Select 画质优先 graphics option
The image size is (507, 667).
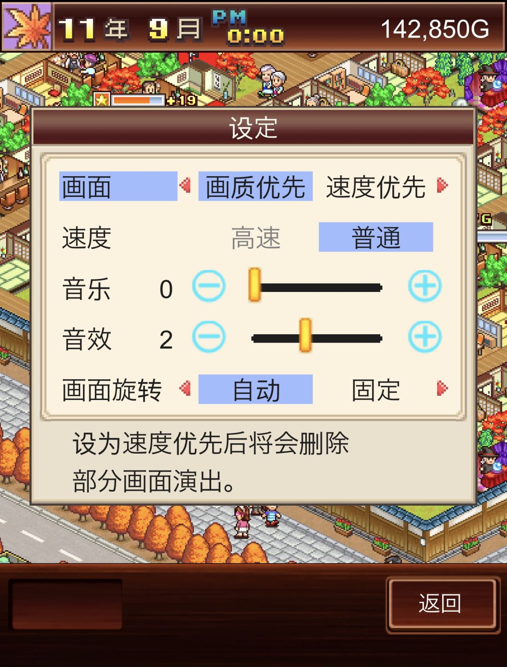tap(255, 186)
